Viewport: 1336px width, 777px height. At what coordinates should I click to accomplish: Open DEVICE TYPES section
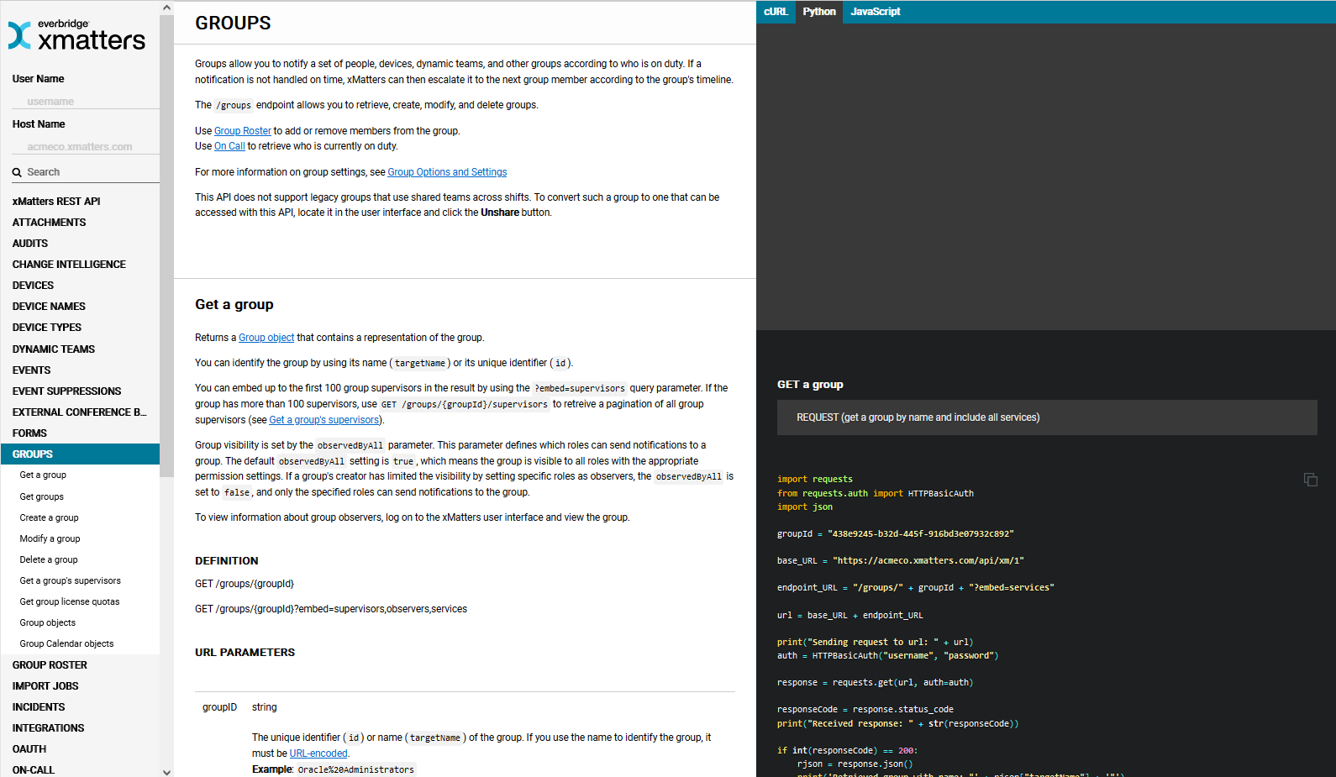(x=47, y=328)
